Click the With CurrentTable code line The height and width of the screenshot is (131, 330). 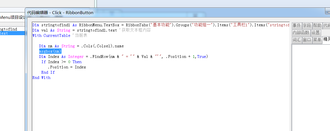pos(51,35)
